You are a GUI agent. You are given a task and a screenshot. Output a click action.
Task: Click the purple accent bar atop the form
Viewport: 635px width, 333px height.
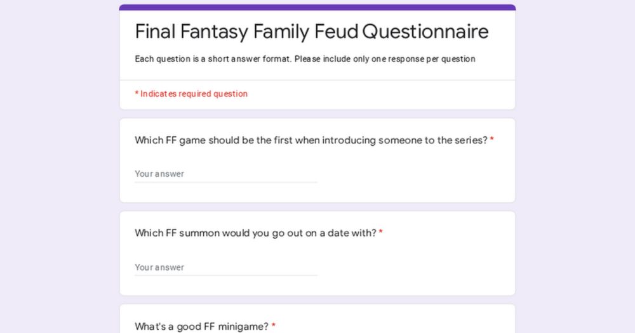pos(317,7)
